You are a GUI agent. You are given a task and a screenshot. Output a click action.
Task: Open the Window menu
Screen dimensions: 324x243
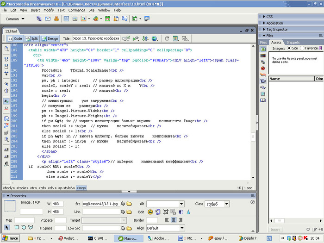point(104,10)
